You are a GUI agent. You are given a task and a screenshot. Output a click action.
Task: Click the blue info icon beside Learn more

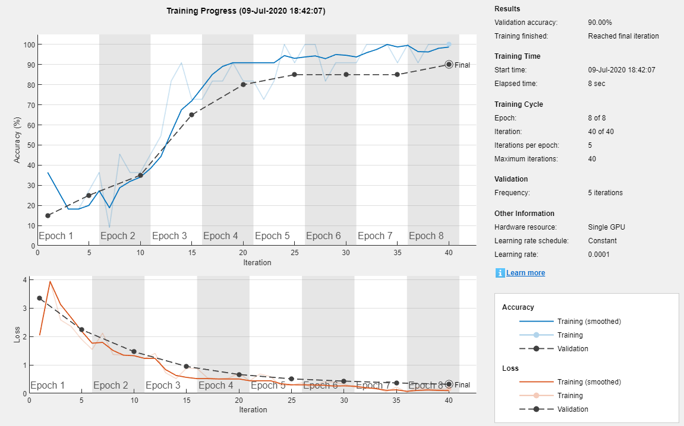click(x=500, y=273)
